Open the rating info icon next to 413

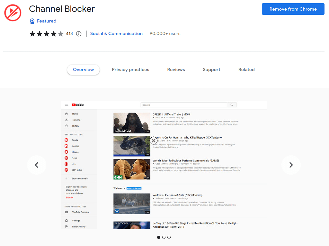pos(79,34)
